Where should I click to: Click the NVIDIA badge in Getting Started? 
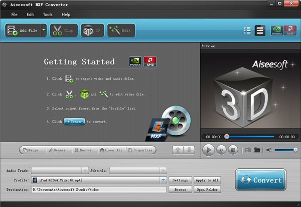(x=135, y=62)
